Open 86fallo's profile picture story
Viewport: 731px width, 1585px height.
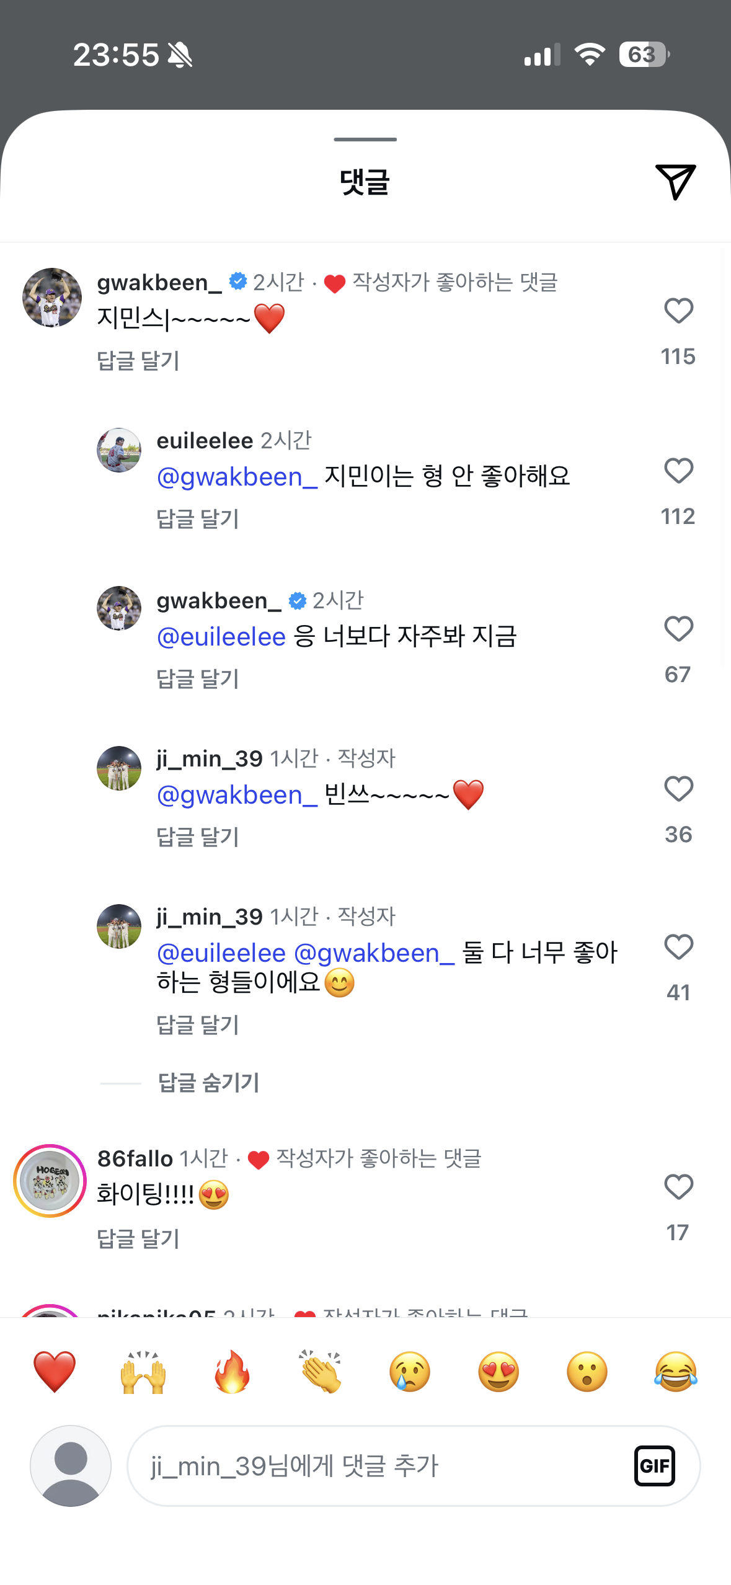(50, 1181)
